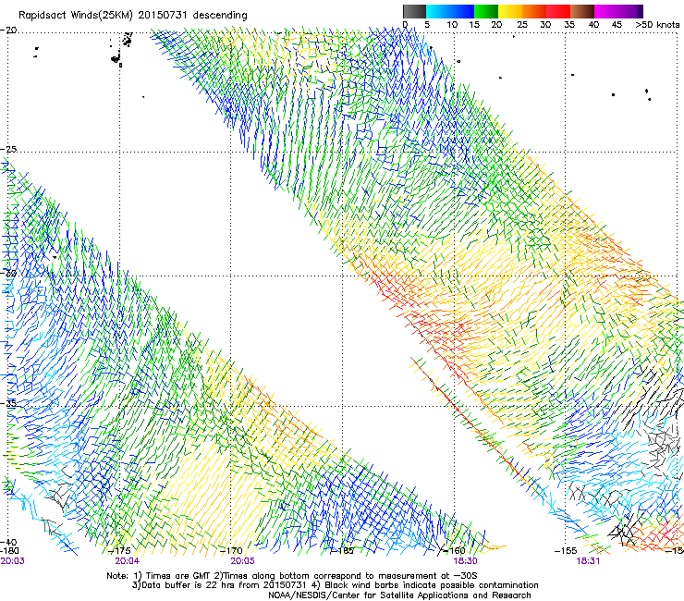The image size is (684, 601).
Task: Click the yellow 20-25 knots legend swatch
Action: 510,11
